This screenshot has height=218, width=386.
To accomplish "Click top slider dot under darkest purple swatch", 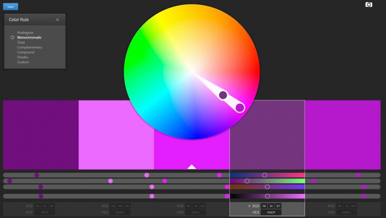I will 37,175.
